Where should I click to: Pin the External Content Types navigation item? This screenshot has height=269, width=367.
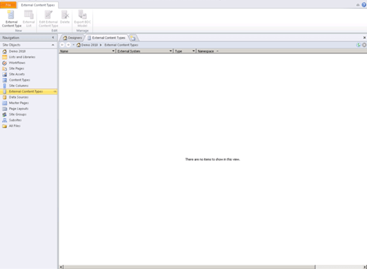pos(55,92)
